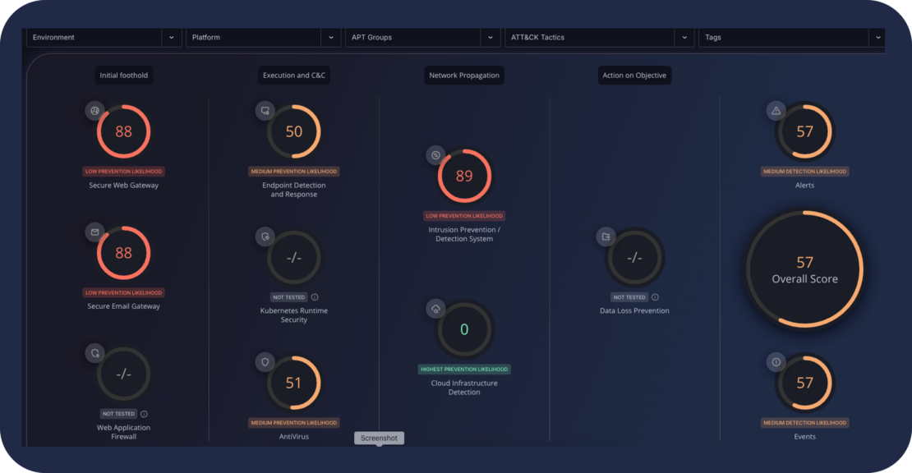
Task: Click Medium Prevention Likelihood badge under Endpoint Detection
Action: [x=293, y=172]
